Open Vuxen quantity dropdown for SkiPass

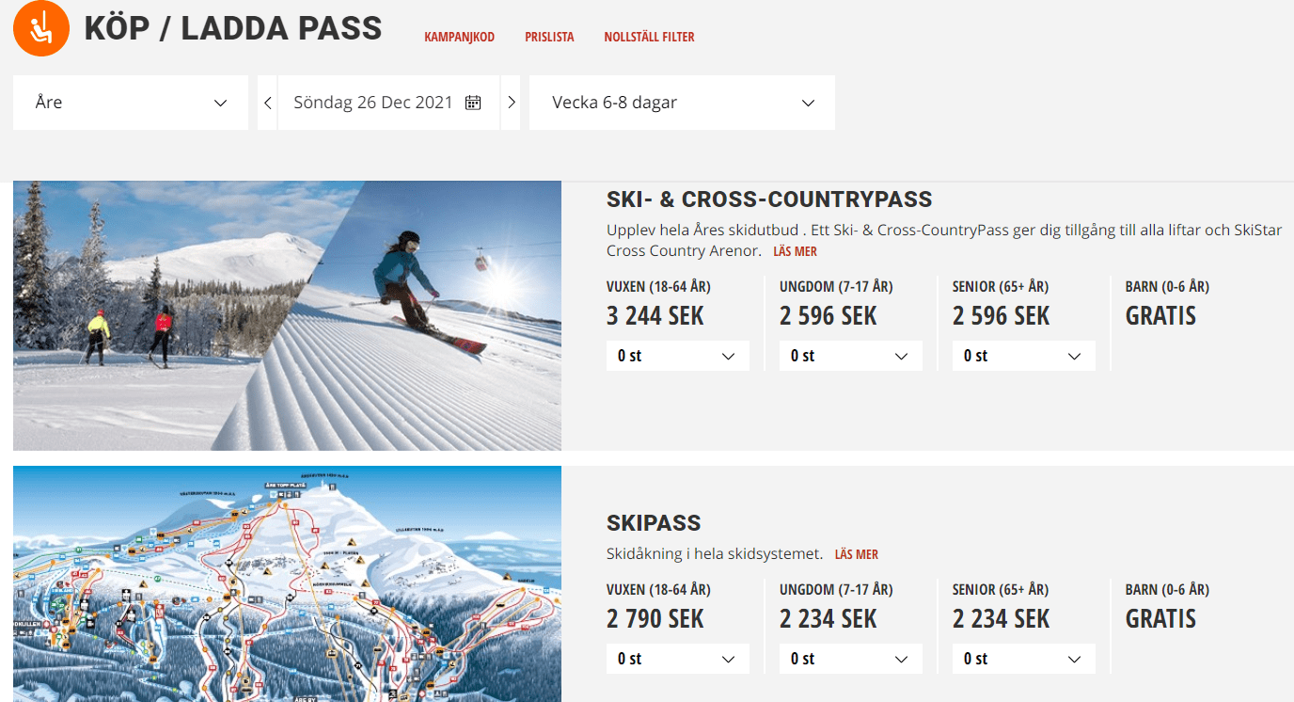[677, 659]
